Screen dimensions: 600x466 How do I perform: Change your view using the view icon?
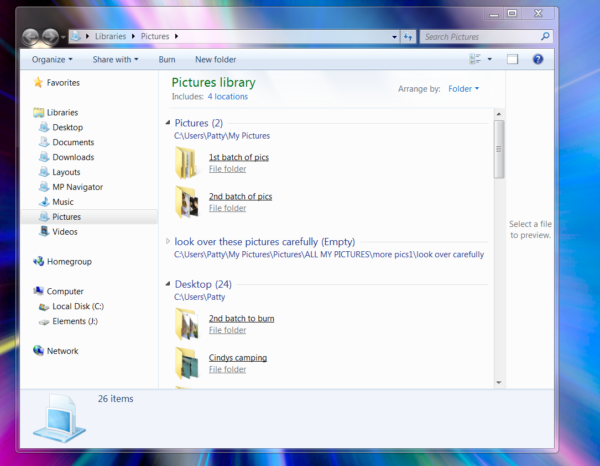475,59
